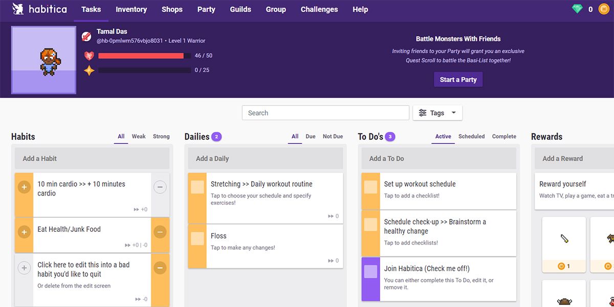This screenshot has width=614, height=307.
Task: Click the Add a Daily field
Action: coord(266,159)
